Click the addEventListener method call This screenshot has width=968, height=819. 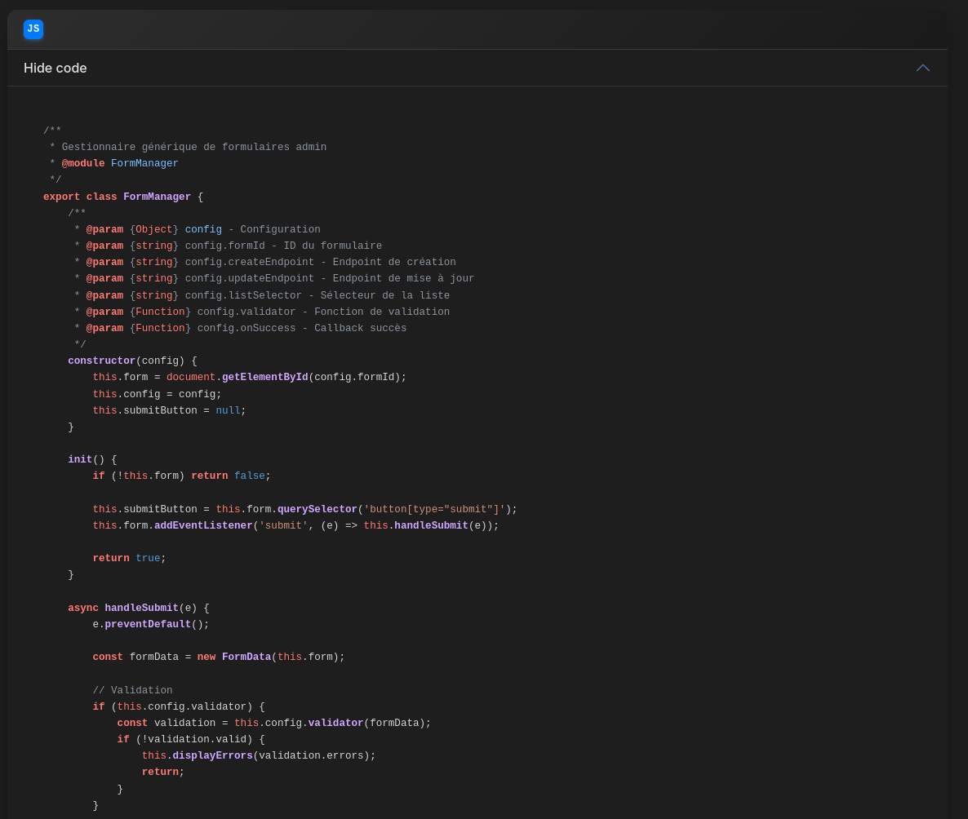click(x=203, y=526)
